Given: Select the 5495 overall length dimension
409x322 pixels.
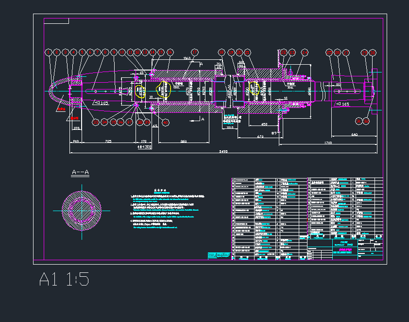Looking at the screenshot, I should coord(223,152).
